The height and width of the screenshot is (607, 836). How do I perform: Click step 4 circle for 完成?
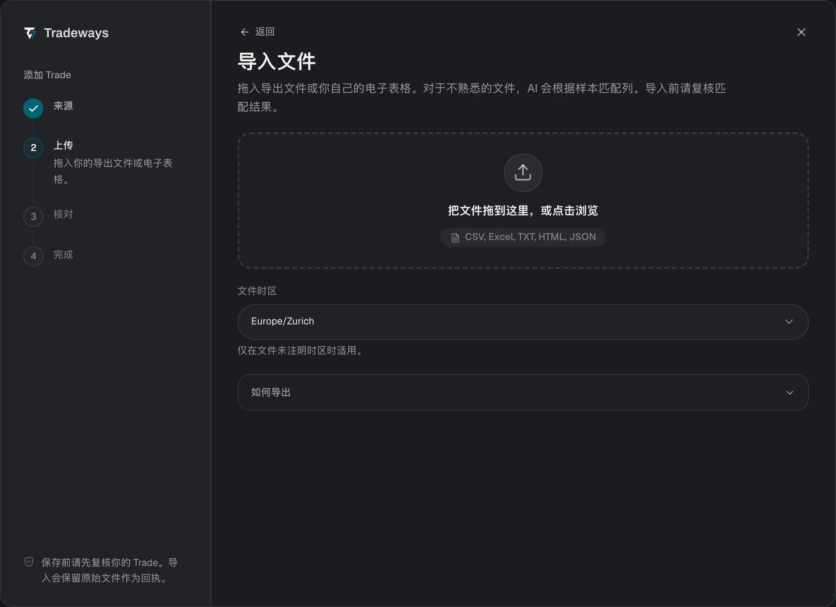click(33, 256)
